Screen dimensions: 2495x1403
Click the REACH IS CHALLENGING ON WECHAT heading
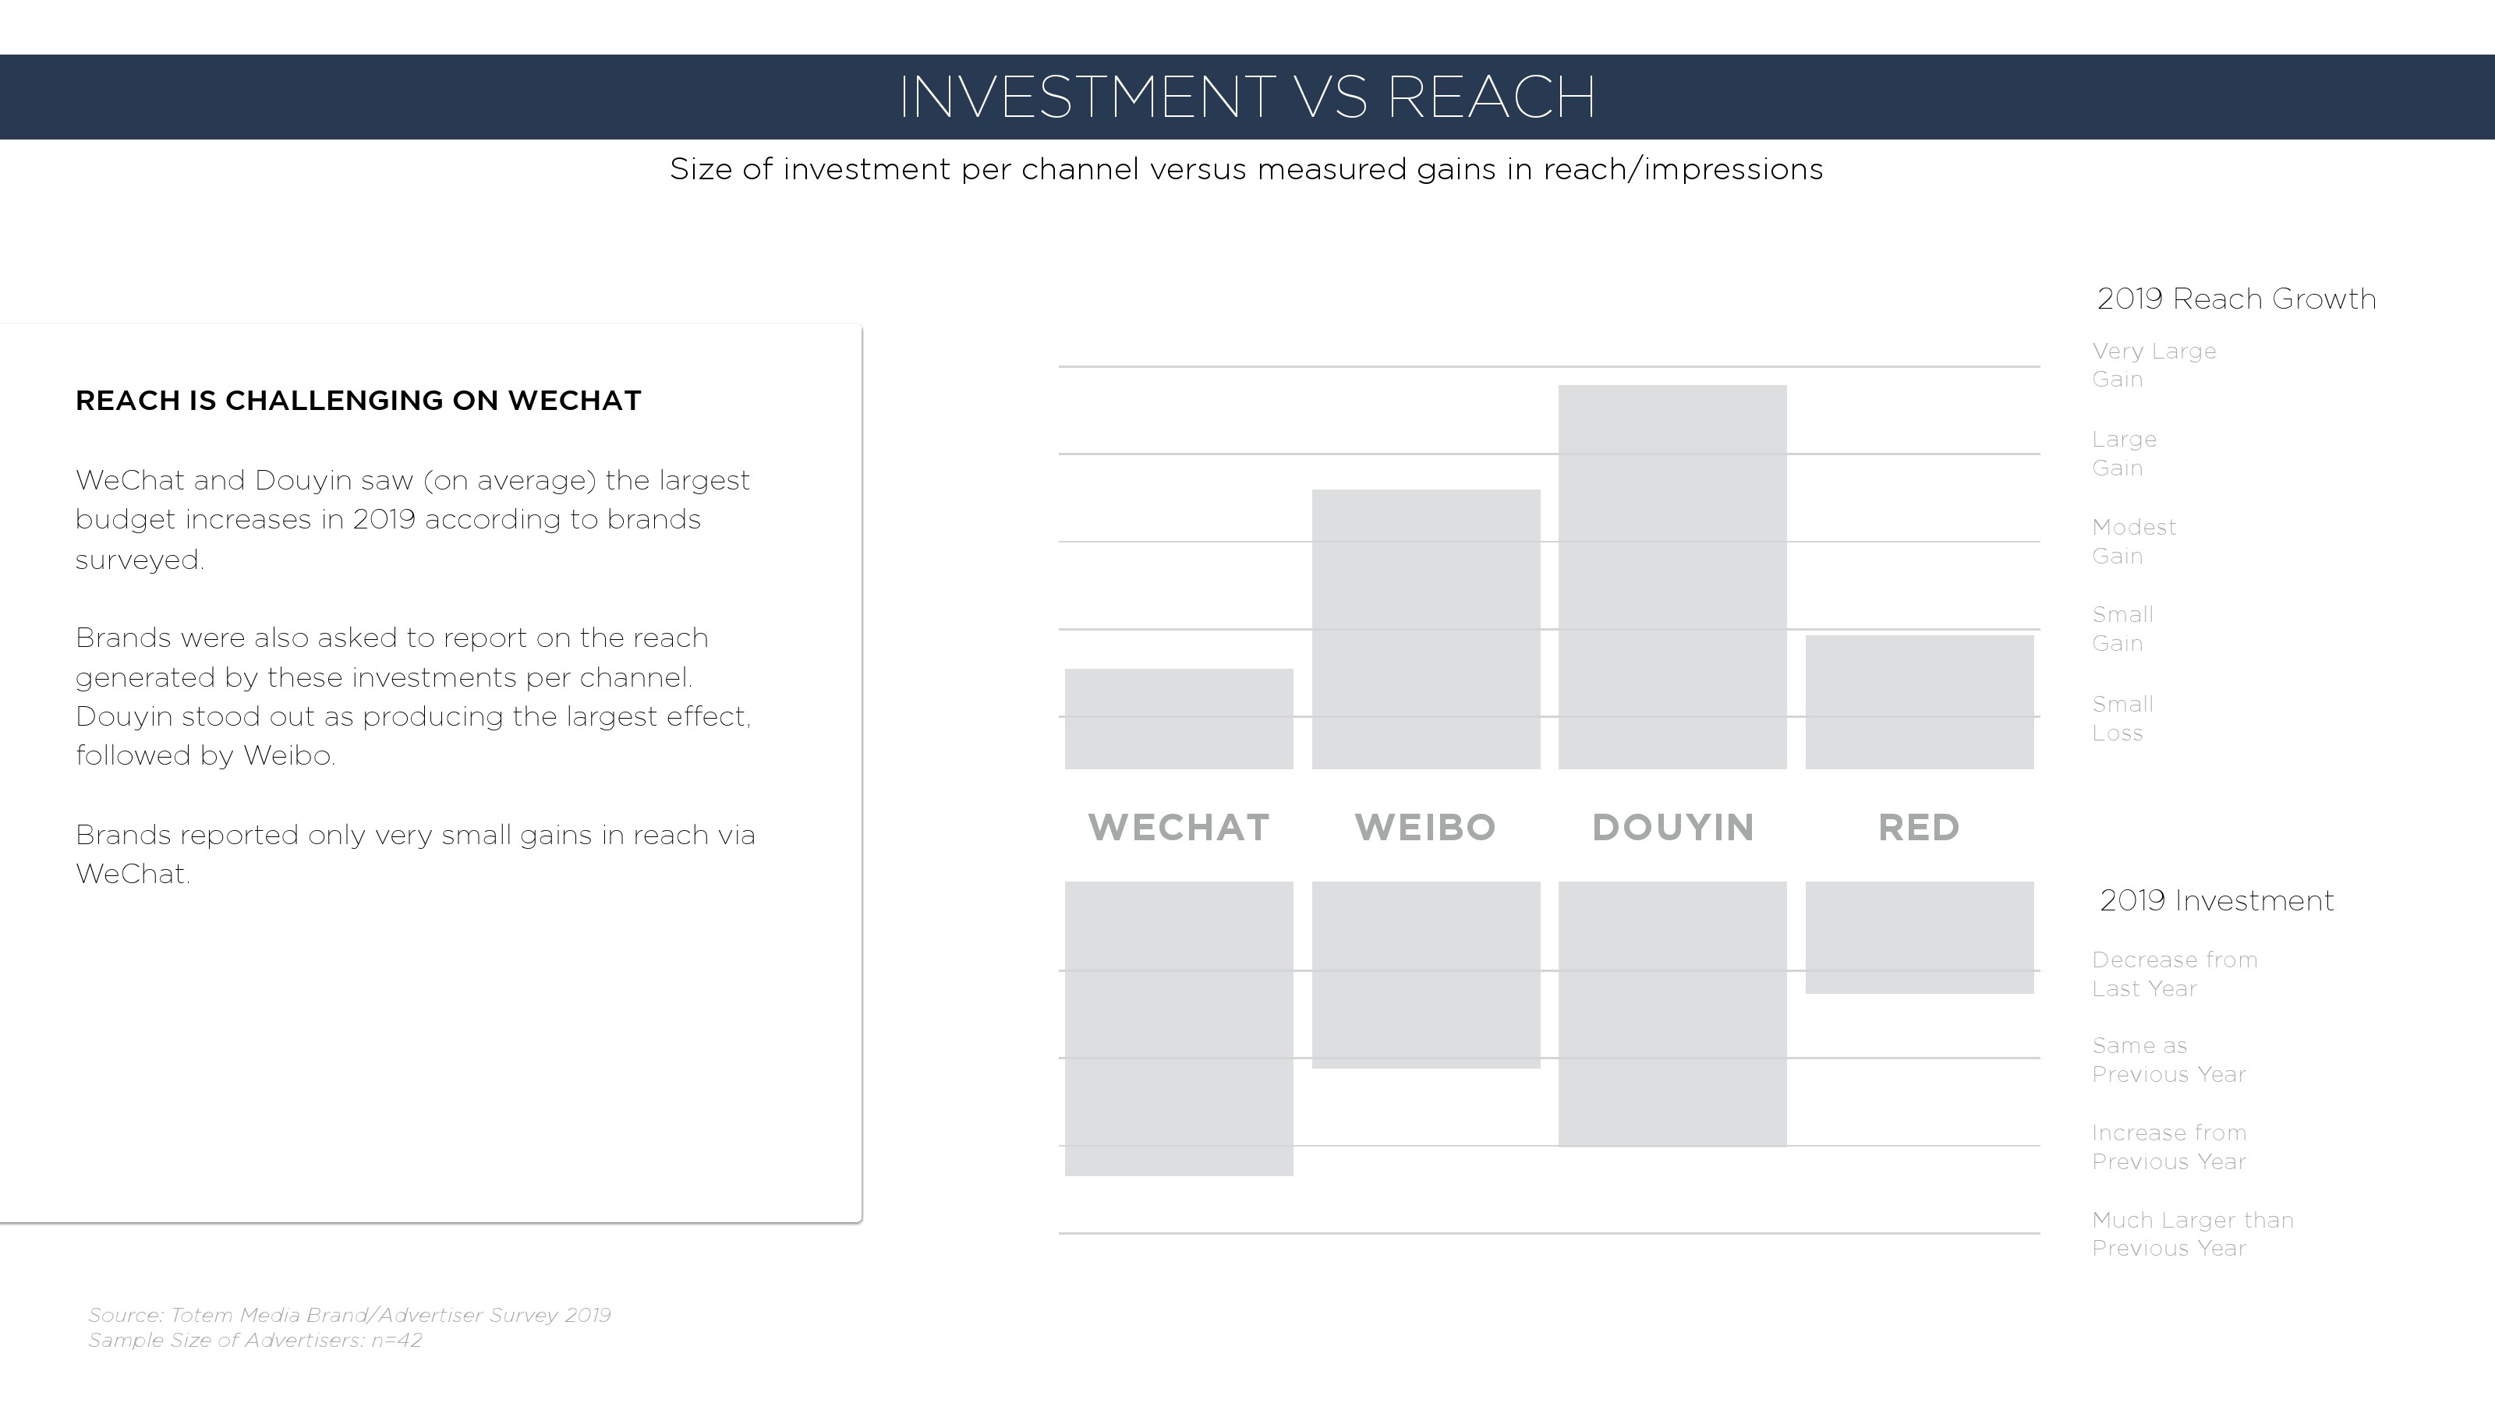[x=359, y=401]
